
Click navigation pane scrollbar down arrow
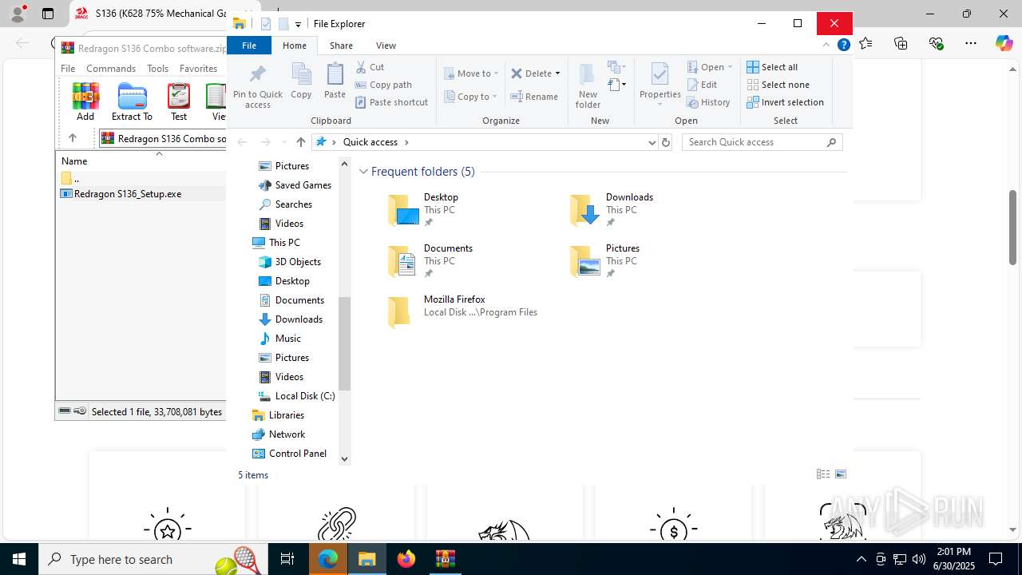[345, 459]
